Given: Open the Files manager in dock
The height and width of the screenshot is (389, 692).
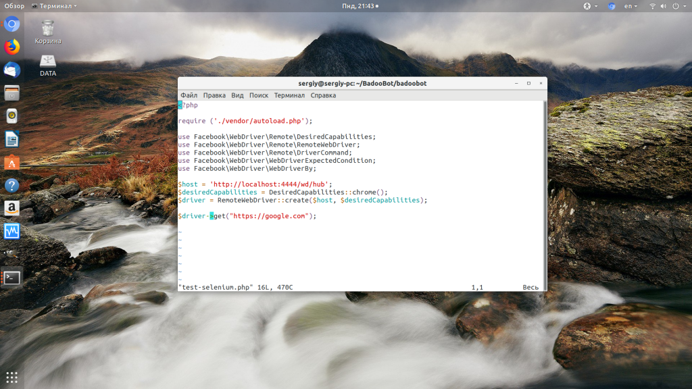Looking at the screenshot, I should click(x=11, y=93).
